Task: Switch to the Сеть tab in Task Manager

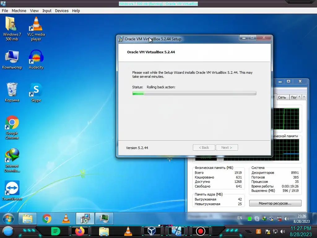Action: (282, 97)
